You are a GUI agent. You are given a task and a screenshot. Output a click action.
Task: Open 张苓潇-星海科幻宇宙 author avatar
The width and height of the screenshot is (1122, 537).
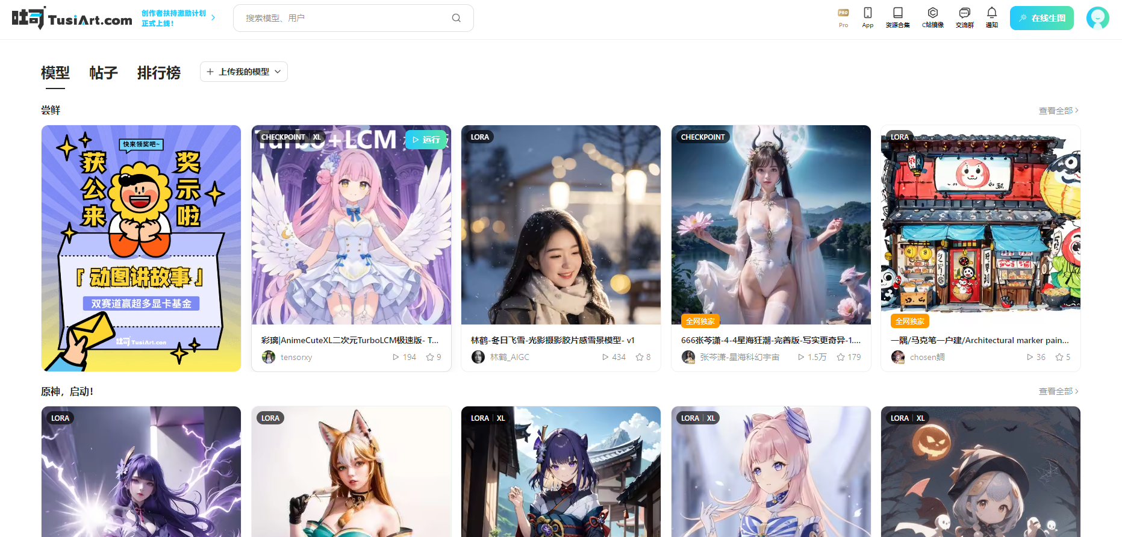tap(688, 357)
